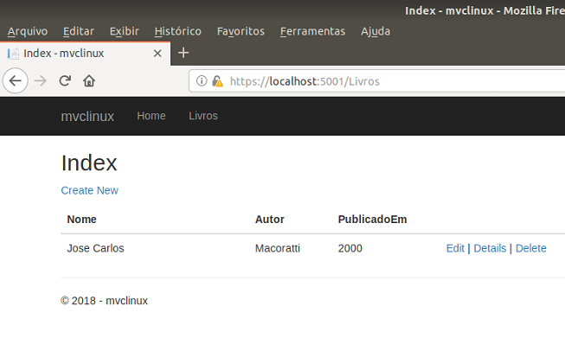Go to the browser home page icon
This screenshot has width=565, height=338.
[89, 80]
